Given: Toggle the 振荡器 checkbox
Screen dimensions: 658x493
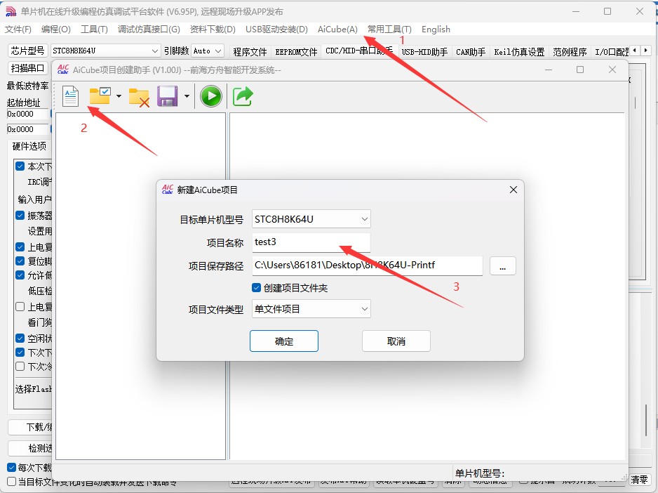Looking at the screenshot, I should tap(20, 215).
